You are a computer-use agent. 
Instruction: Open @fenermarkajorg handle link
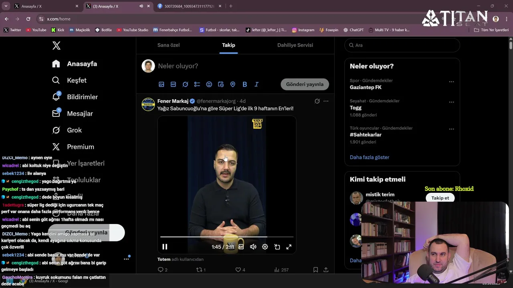216,101
